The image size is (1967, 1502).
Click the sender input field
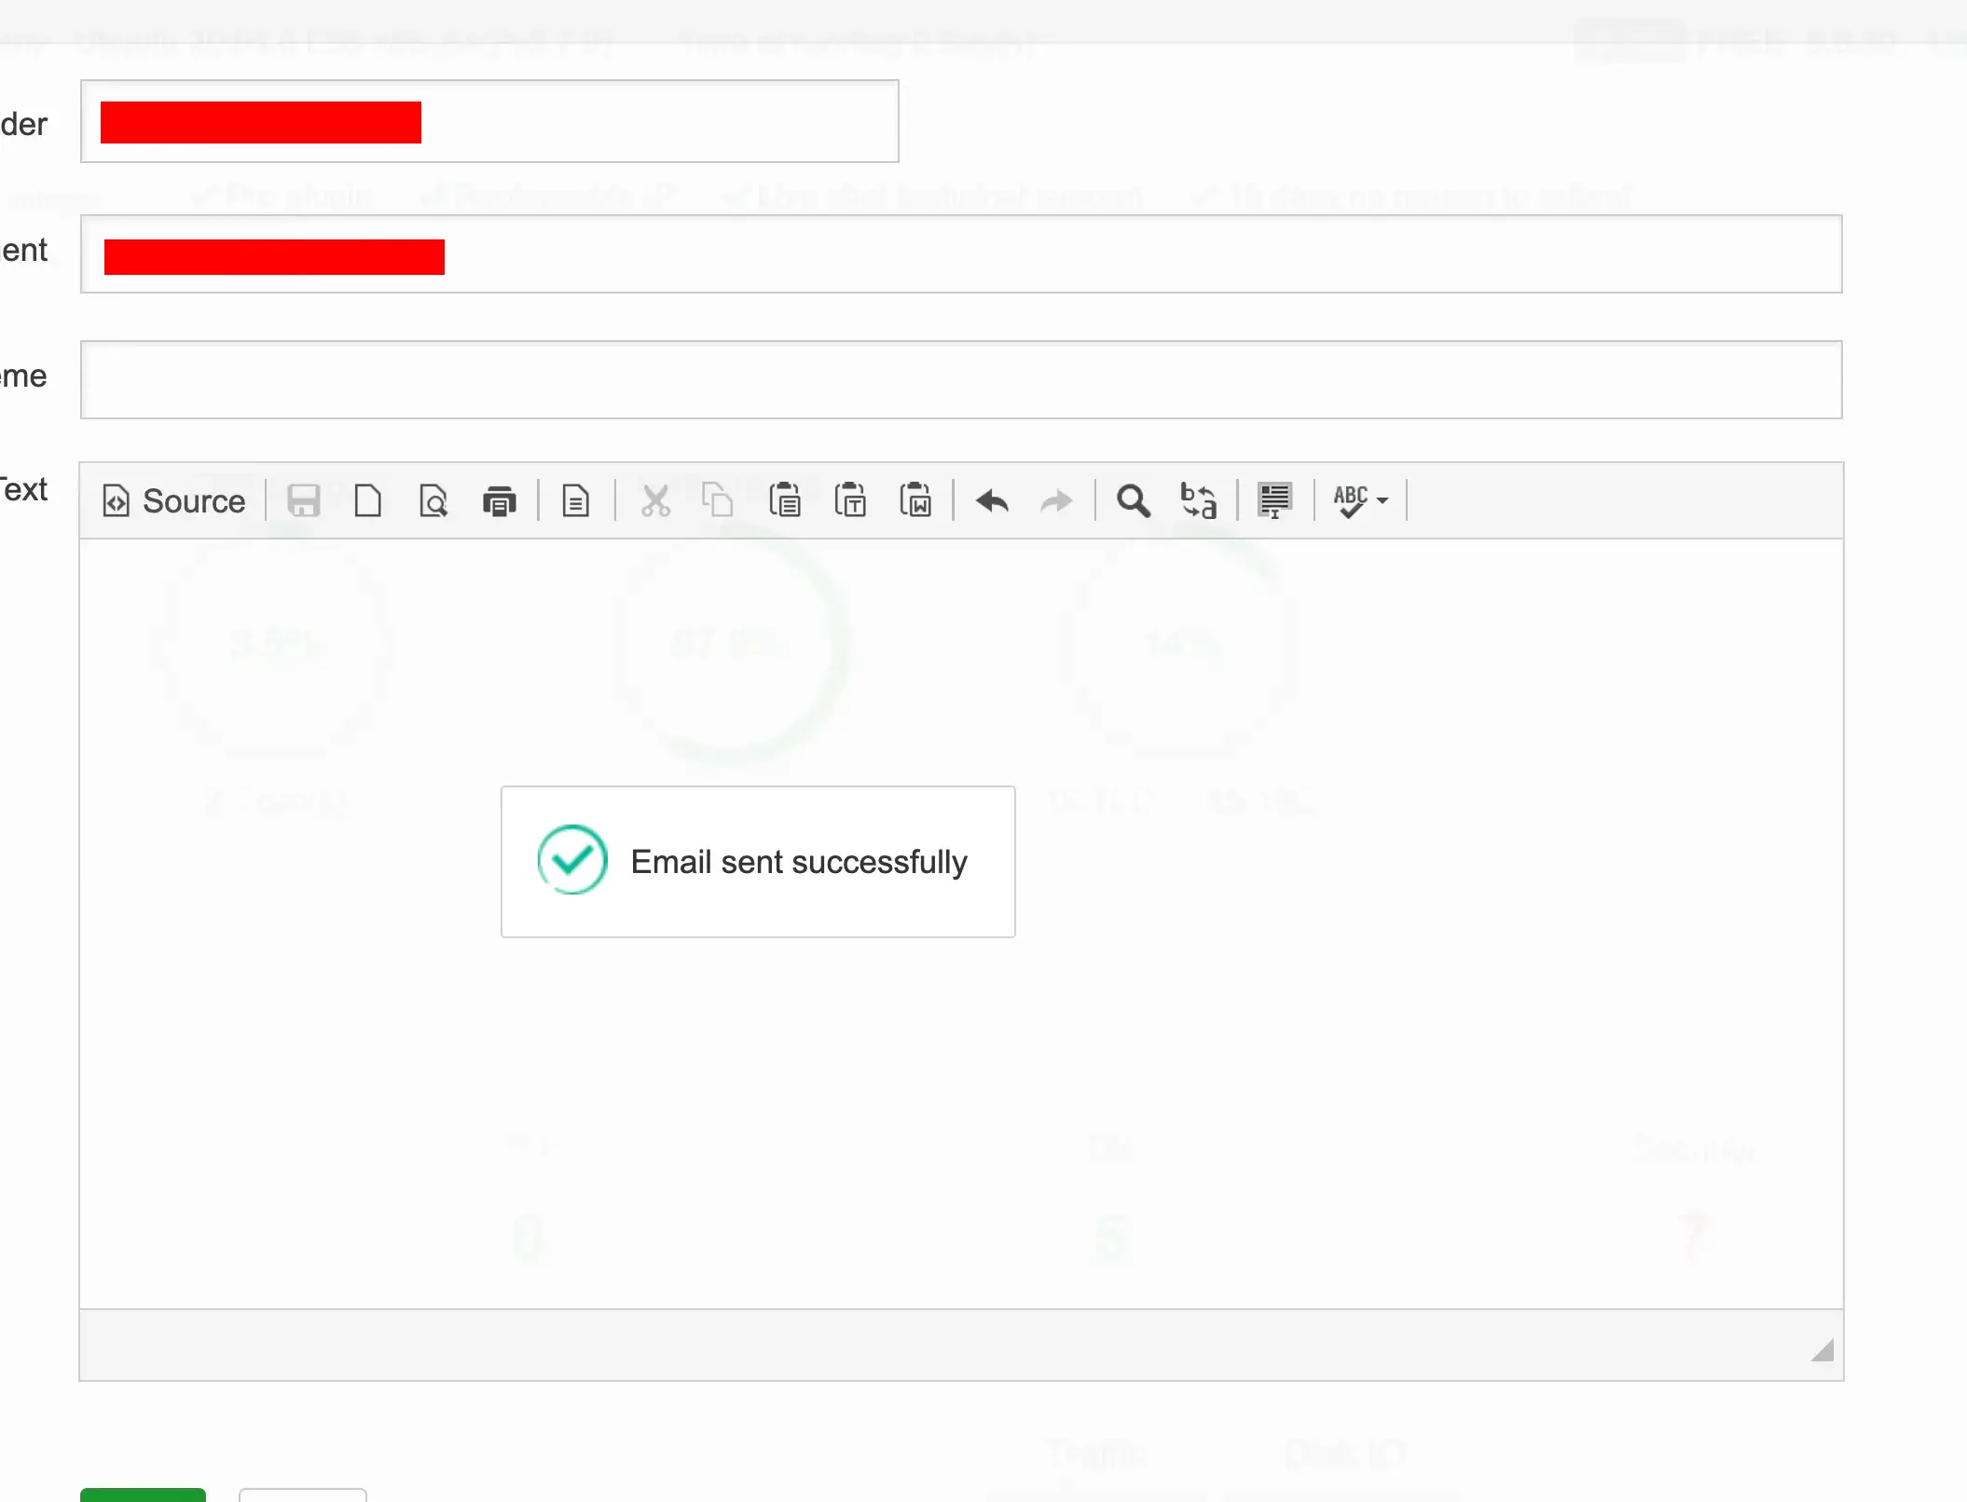(489, 121)
